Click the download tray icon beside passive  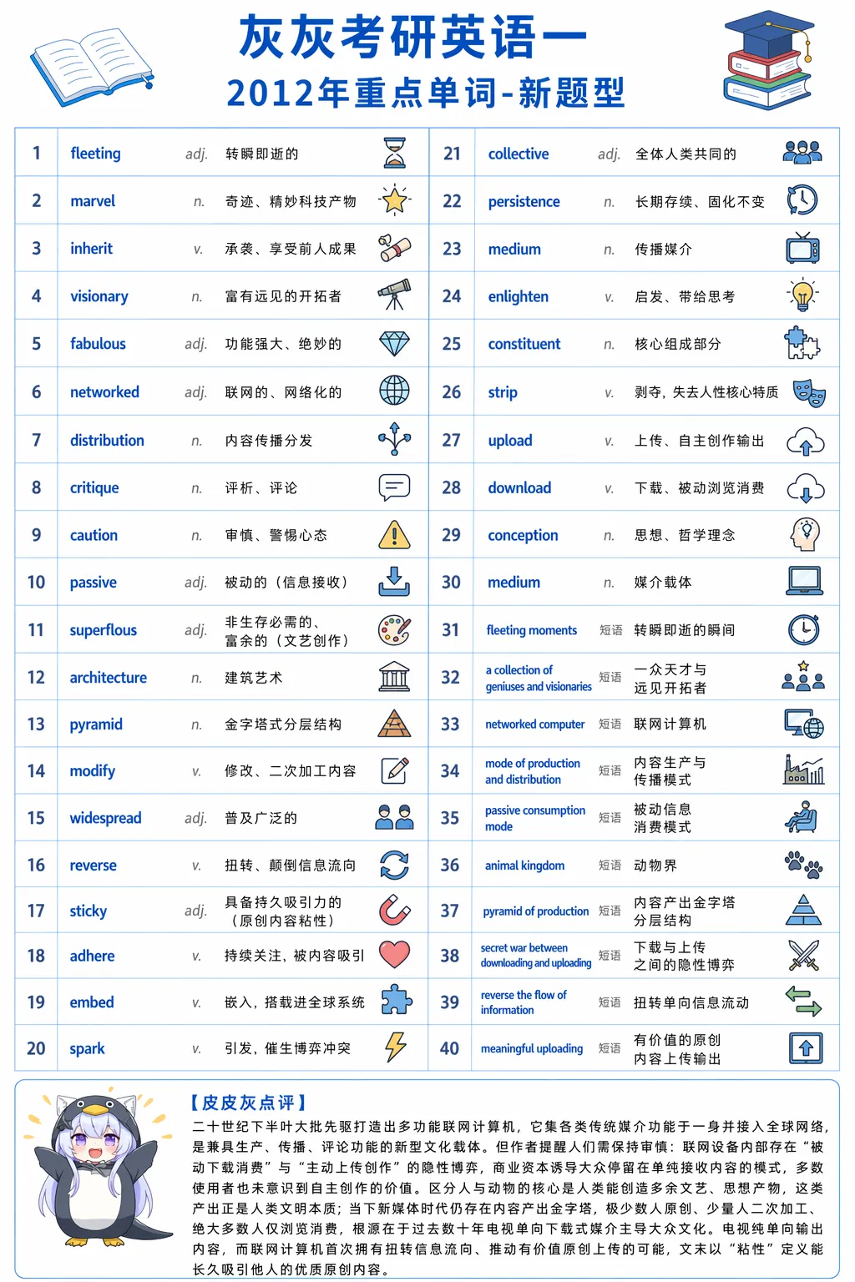394,582
